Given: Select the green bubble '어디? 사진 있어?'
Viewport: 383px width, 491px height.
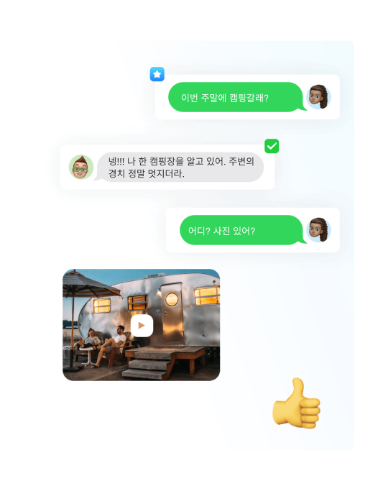Looking at the screenshot, I should 243,230.
